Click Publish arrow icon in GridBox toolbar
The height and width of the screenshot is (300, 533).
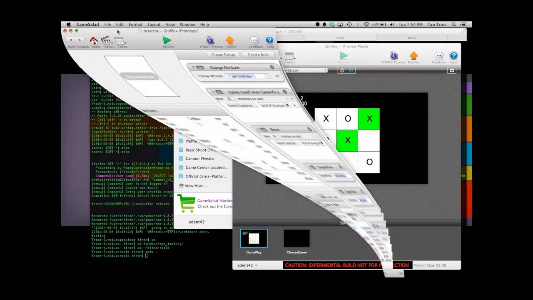(230, 40)
